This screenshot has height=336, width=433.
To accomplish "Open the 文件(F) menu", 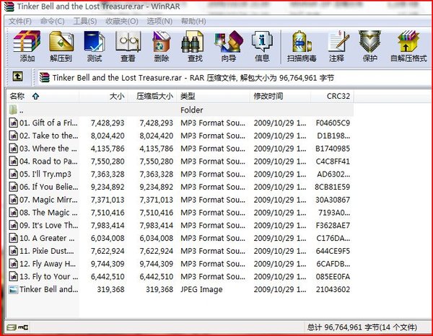I will coord(20,21).
